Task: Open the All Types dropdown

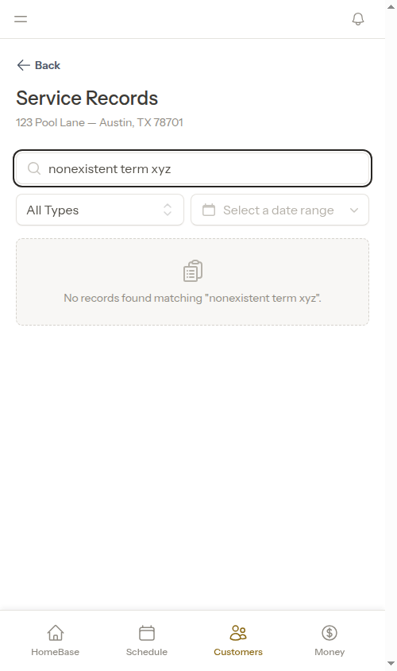Action: (x=100, y=210)
